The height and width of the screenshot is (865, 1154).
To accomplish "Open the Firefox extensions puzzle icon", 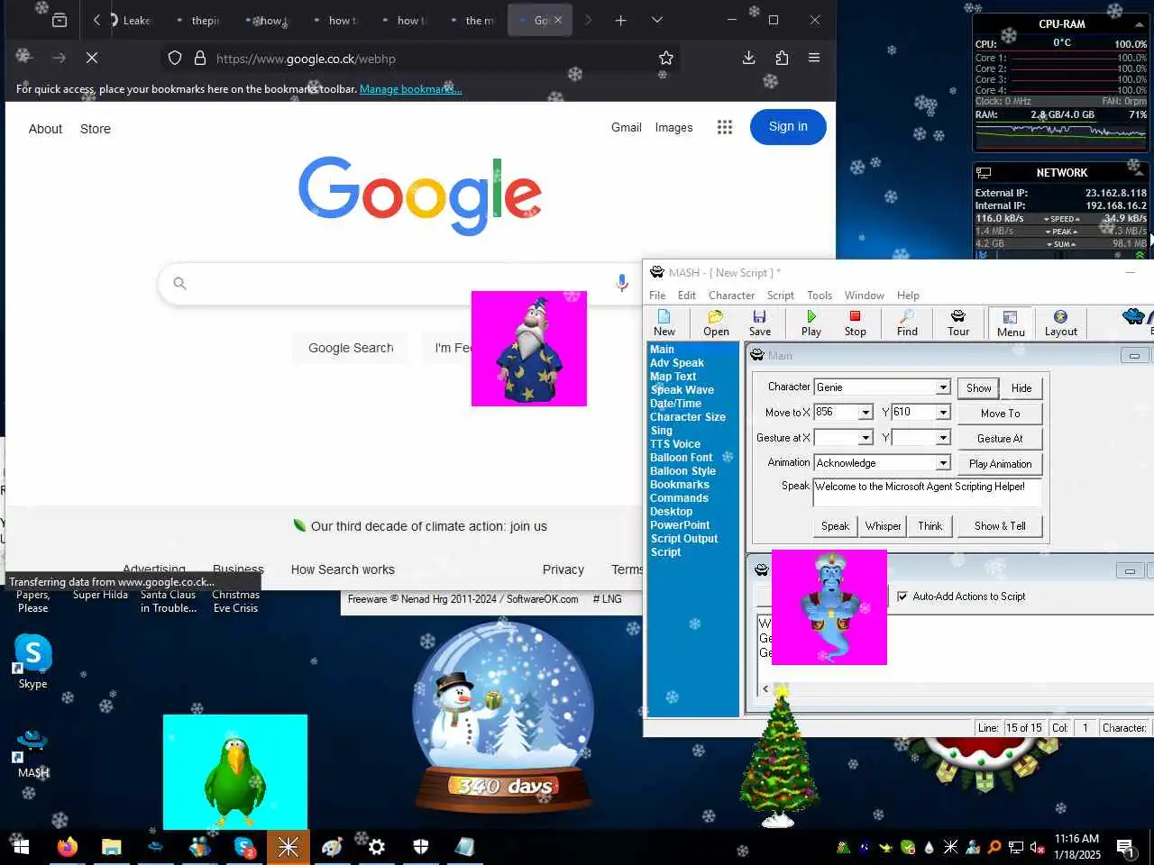I will [x=782, y=58].
